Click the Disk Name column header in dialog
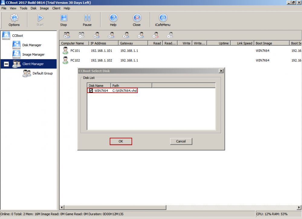This screenshot has height=219, width=302. click(99, 86)
